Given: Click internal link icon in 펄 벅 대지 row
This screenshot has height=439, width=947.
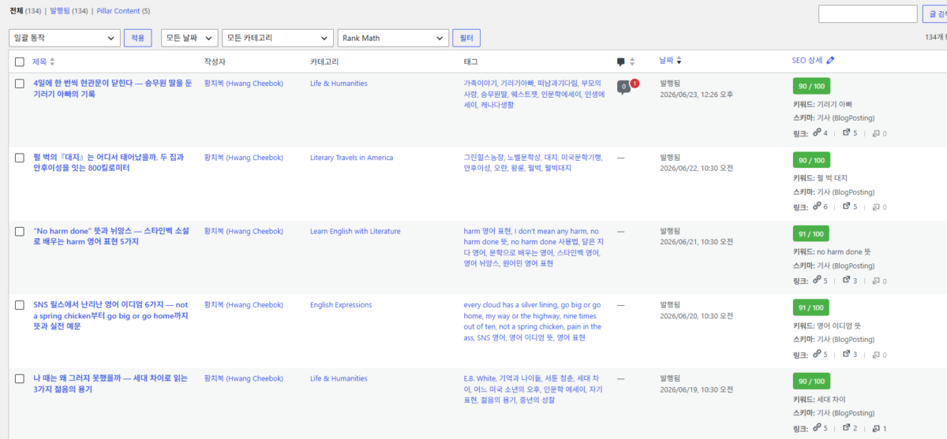Looking at the screenshot, I should click(x=817, y=206).
